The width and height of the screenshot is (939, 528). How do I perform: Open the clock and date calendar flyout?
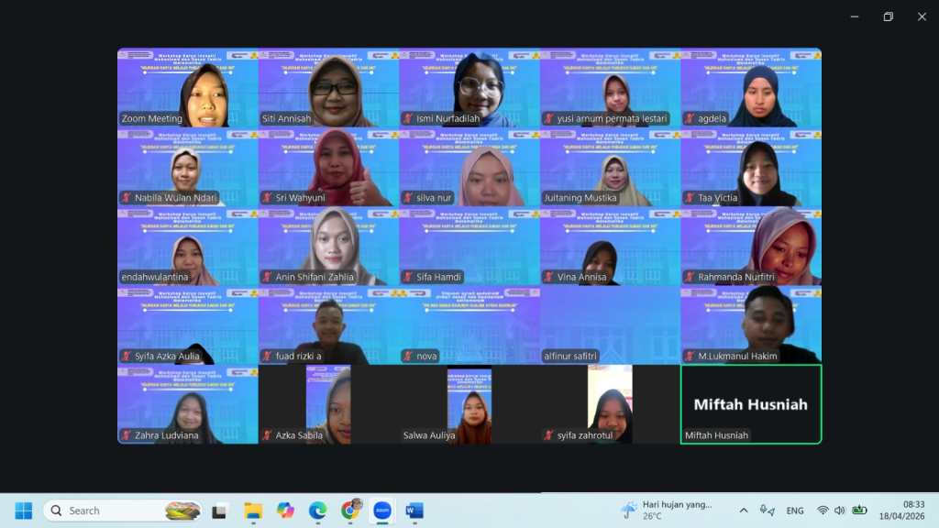(900, 511)
